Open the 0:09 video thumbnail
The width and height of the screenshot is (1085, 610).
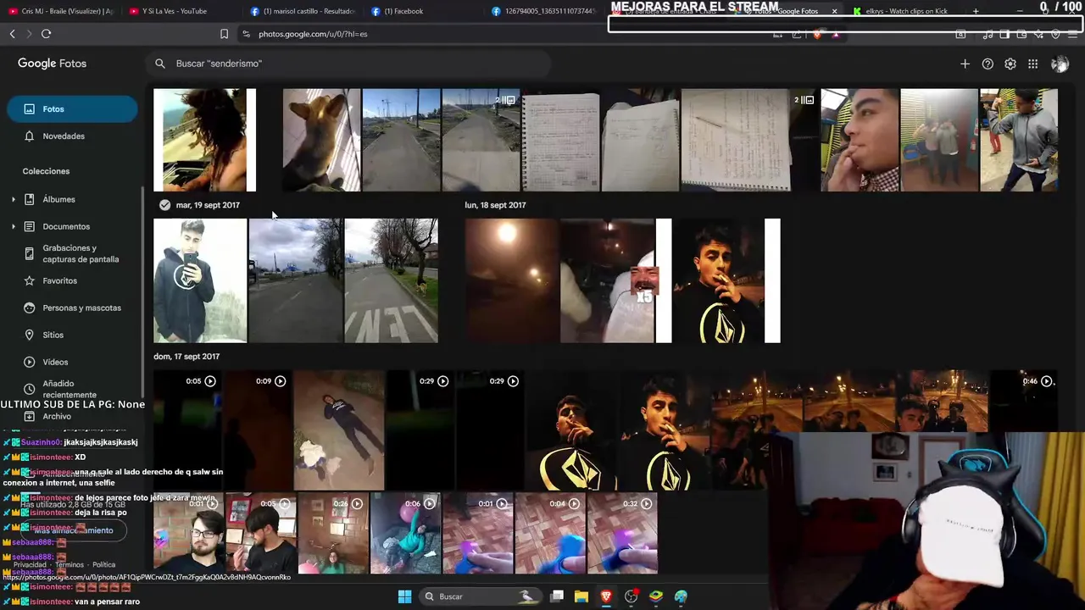point(258,430)
